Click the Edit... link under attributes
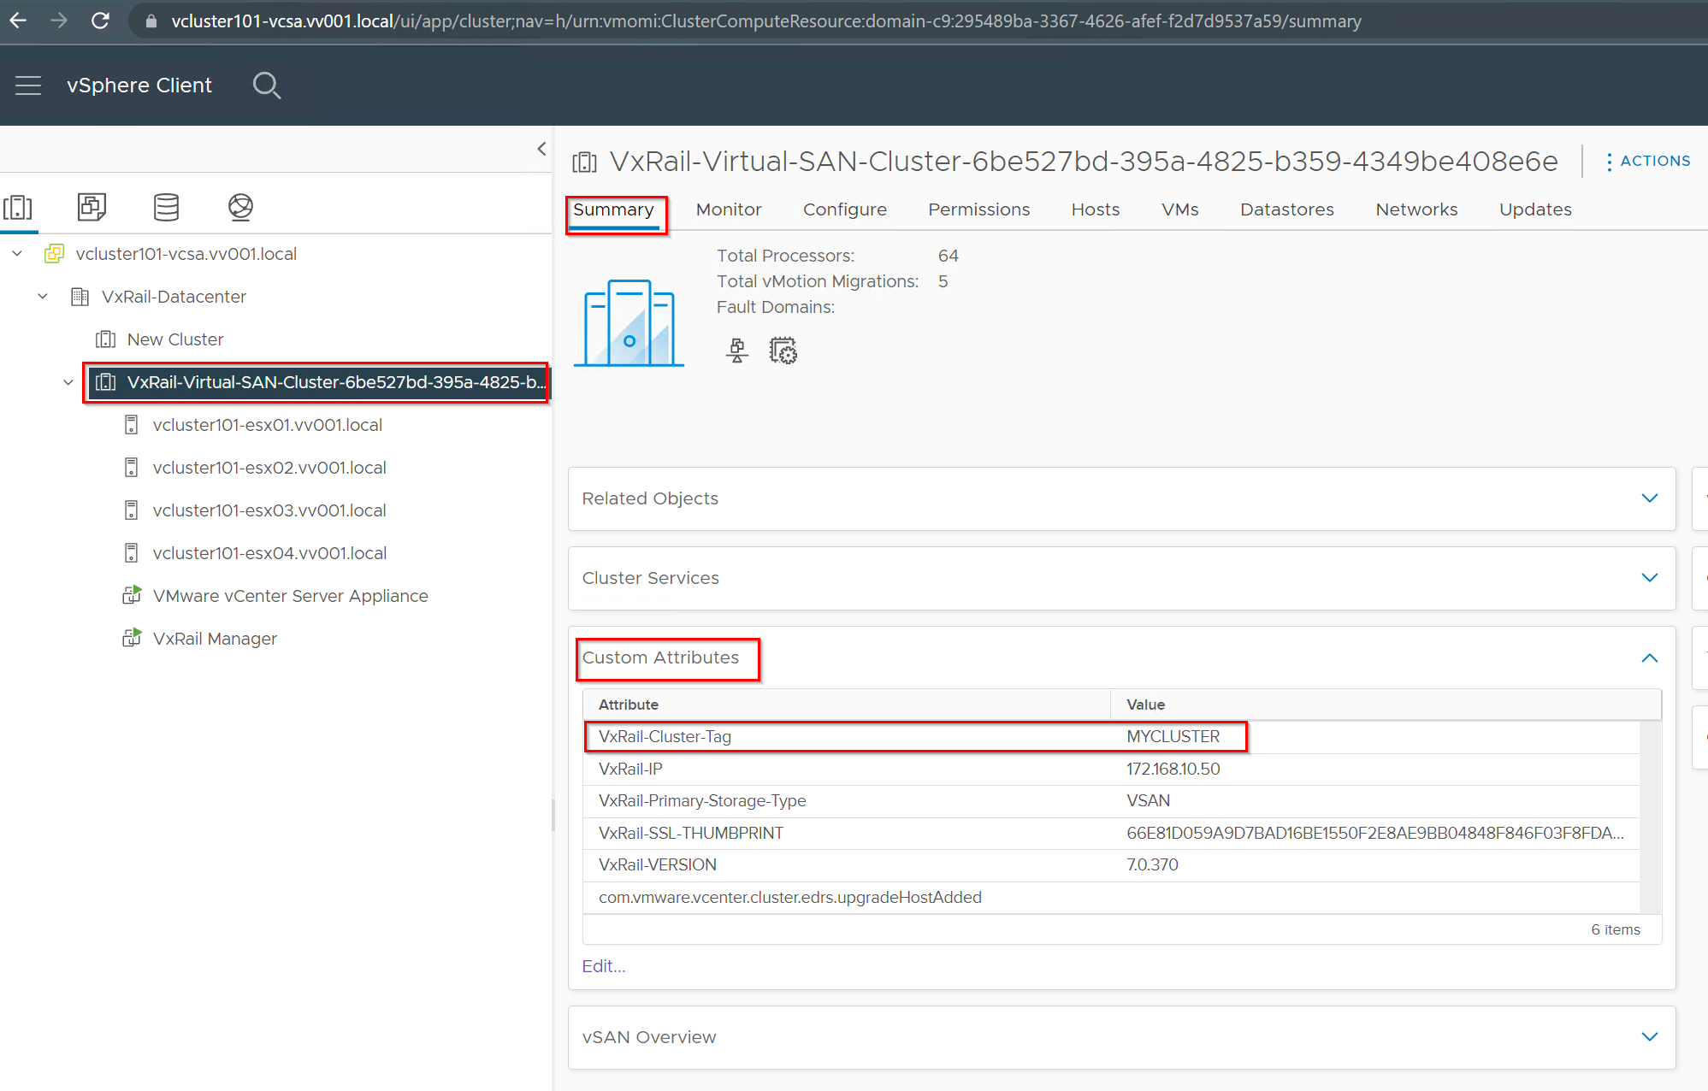 point(603,966)
